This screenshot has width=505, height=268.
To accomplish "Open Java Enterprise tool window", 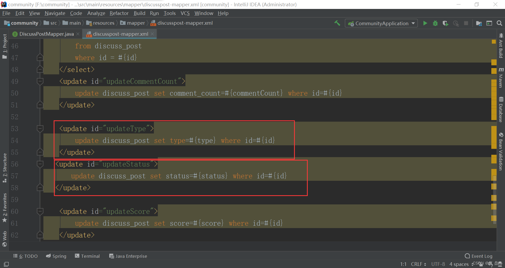I will [x=128, y=256].
